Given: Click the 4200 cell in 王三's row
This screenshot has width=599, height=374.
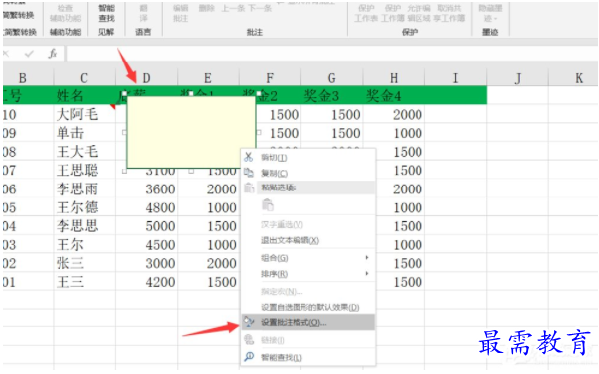Looking at the screenshot, I should (x=147, y=282).
